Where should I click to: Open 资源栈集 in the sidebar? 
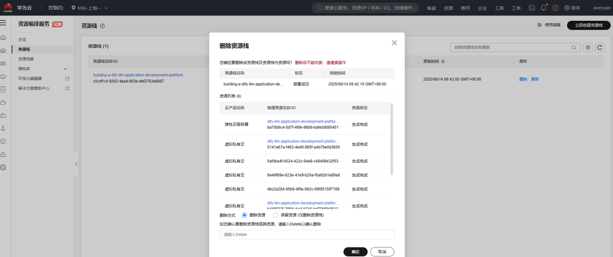[26, 59]
